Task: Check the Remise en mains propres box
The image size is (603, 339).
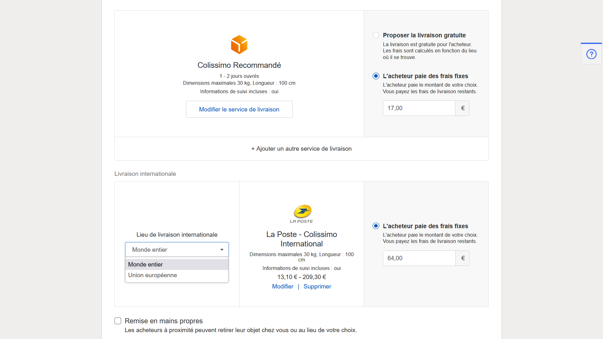Action: [118, 321]
